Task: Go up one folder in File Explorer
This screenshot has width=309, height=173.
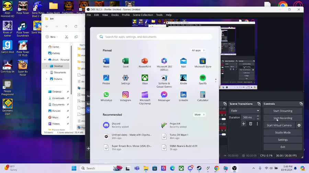Action: click(x=66, y=26)
